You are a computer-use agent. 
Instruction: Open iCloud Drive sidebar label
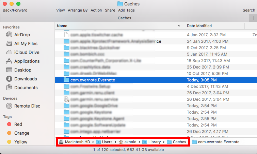(x=27, y=52)
